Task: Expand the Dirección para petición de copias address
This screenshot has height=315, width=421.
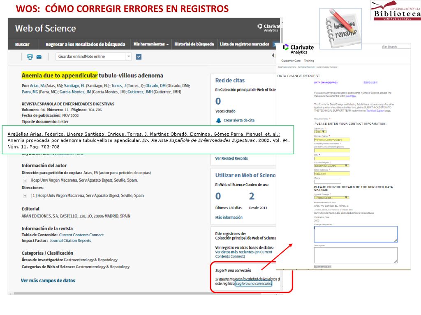Action: pos(25,180)
